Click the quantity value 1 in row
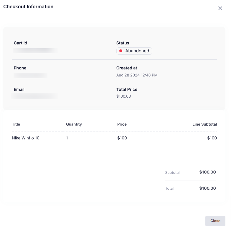This screenshot has width=231, height=230. (x=67, y=138)
